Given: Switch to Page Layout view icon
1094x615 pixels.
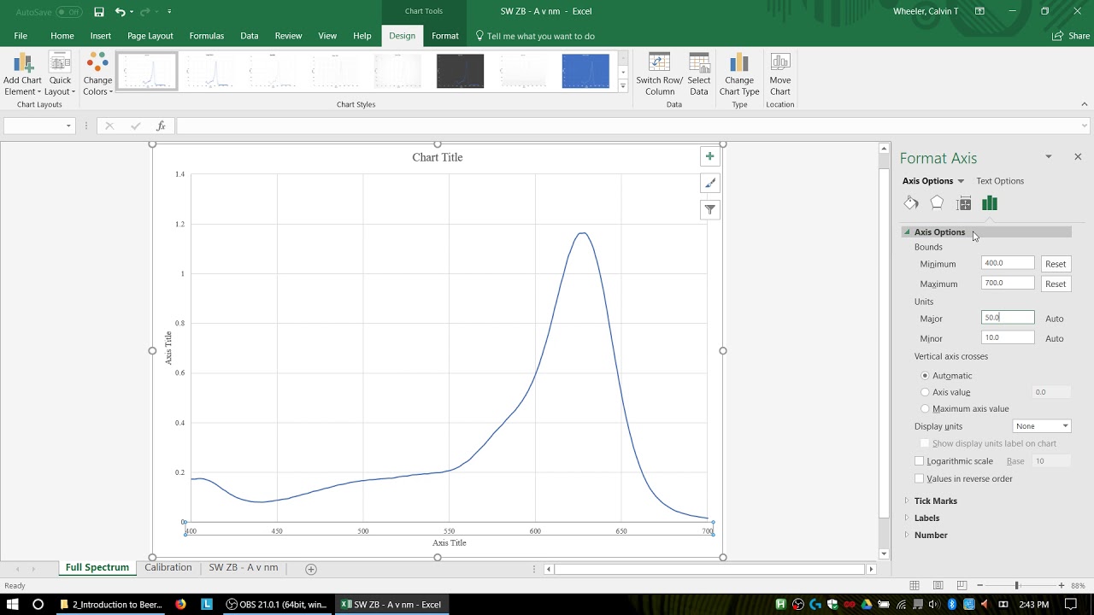Looking at the screenshot, I should [938, 585].
